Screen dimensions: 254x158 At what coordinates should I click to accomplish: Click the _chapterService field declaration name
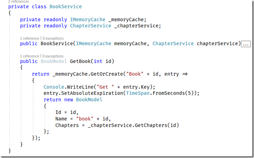point(136,26)
